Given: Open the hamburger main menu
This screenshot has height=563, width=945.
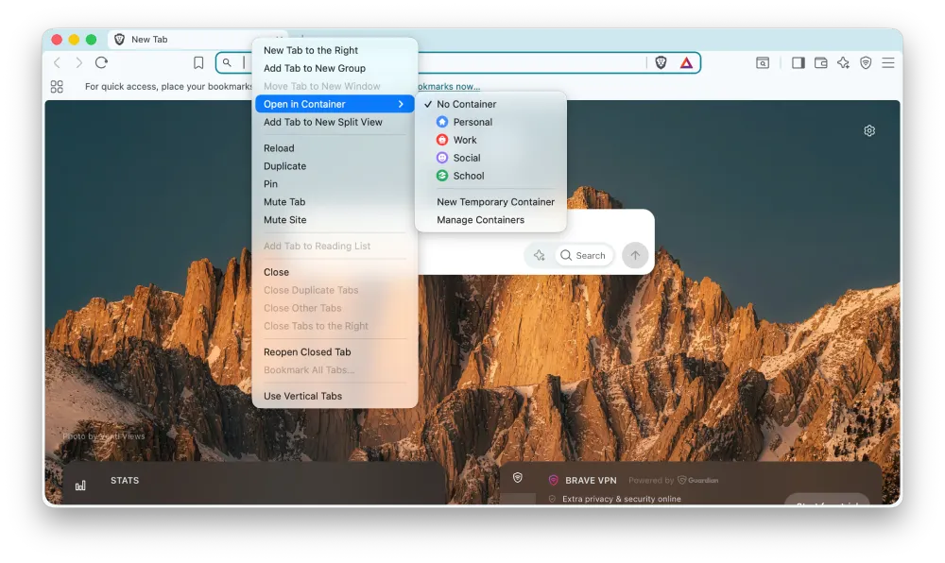Looking at the screenshot, I should [887, 62].
